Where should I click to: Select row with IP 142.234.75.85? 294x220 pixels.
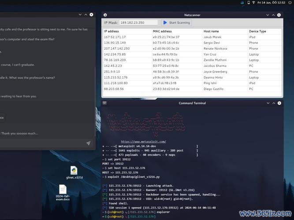[192, 54]
